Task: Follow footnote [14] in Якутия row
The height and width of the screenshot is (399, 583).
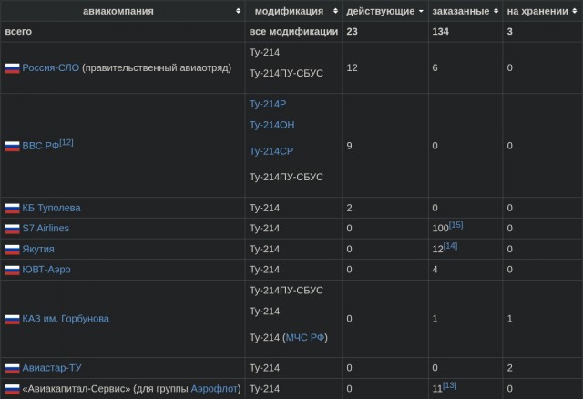Action: [450, 246]
